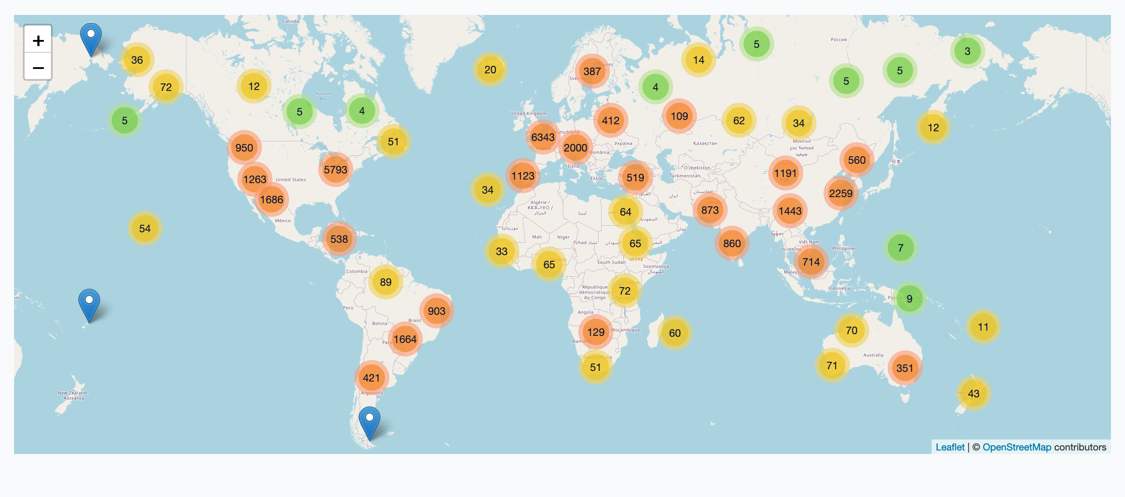The image size is (1125, 497).
Task: Expand the 351 cluster in southeast Australia
Action: click(905, 368)
